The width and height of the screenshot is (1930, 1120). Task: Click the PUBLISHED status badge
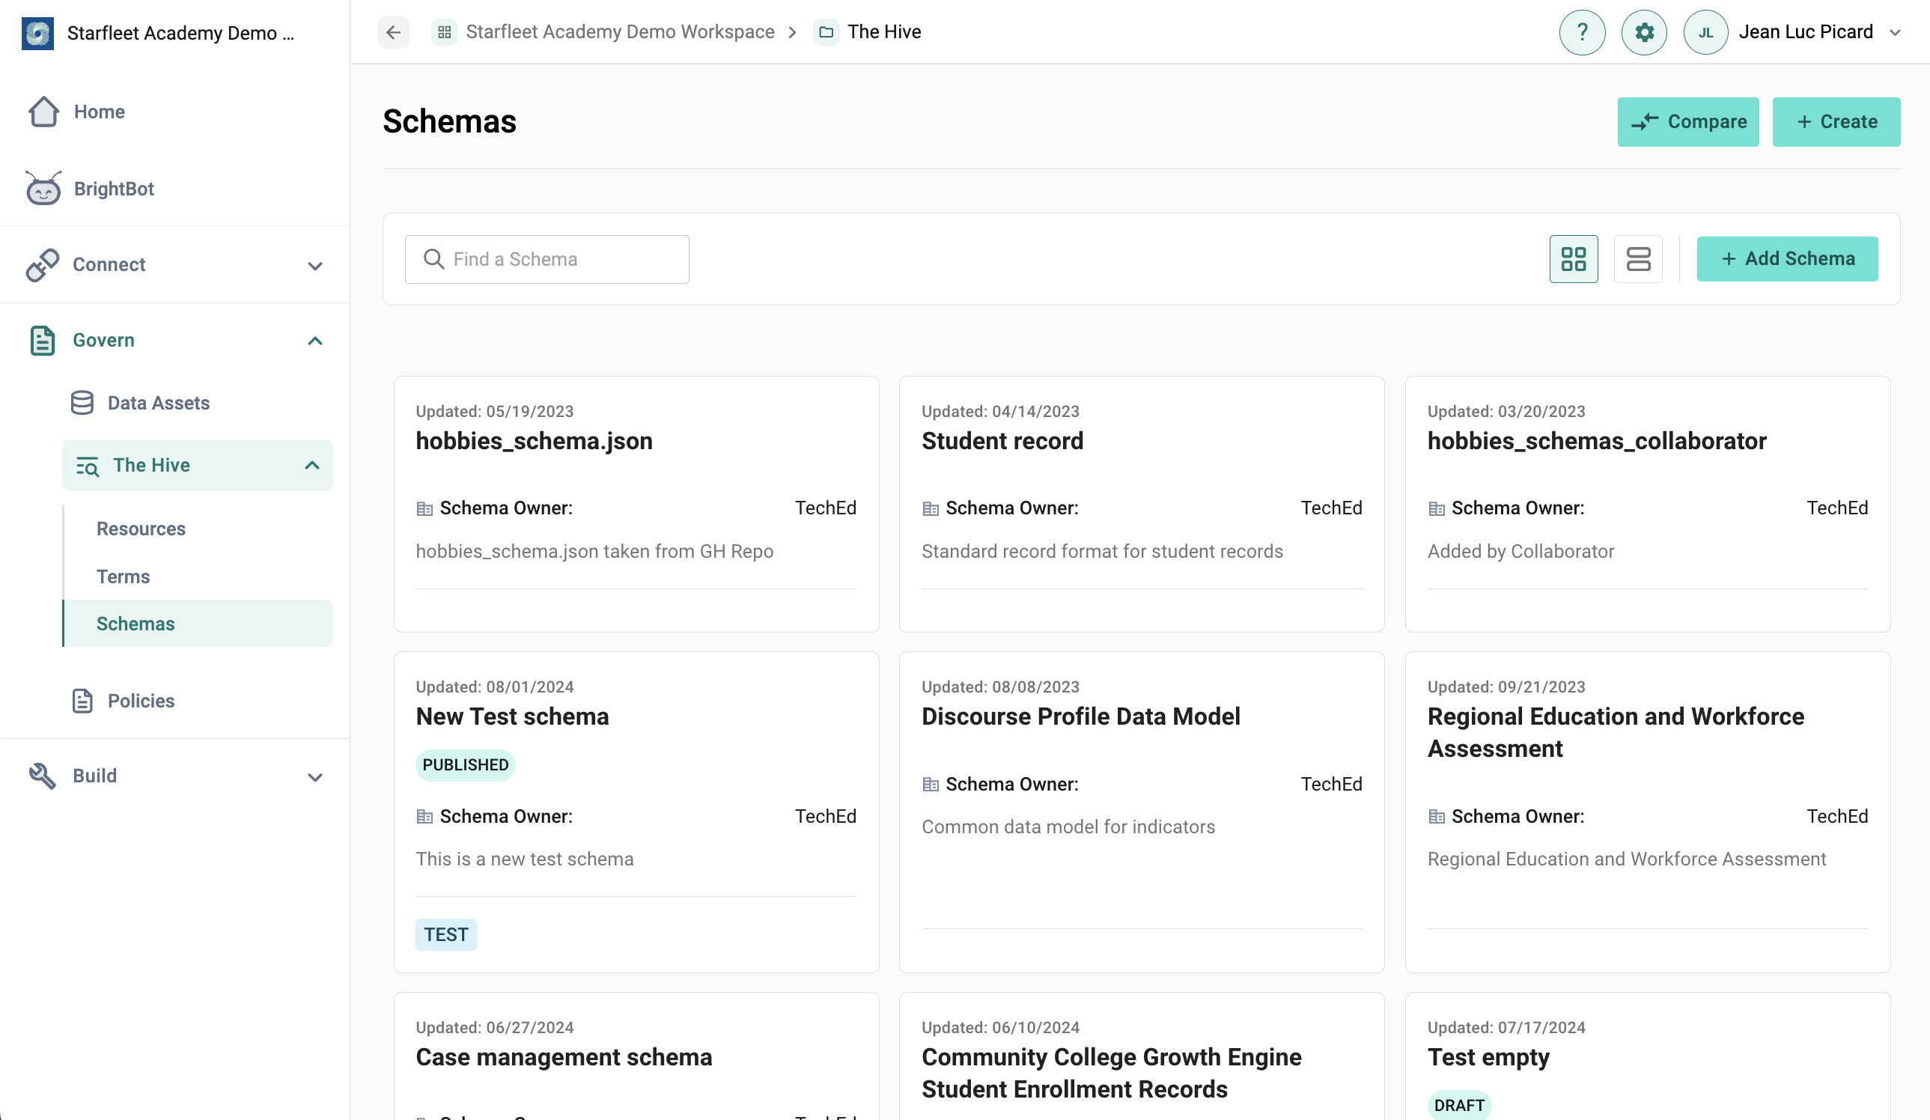tap(466, 765)
